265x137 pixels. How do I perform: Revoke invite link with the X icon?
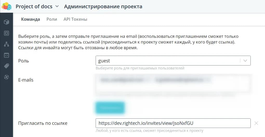(x=256, y=123)
